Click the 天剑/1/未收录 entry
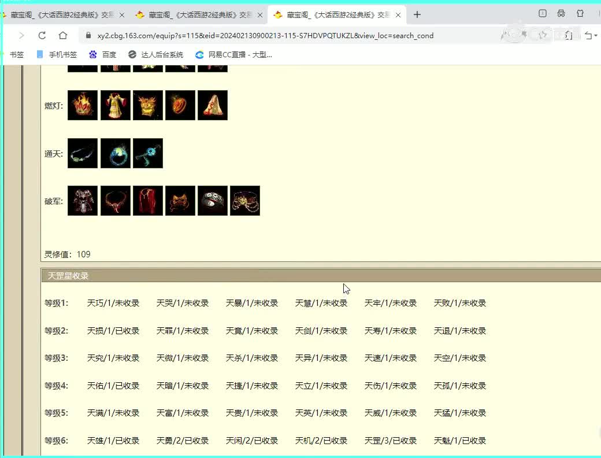This screenshot has height=458, width=601. [321, 331]
